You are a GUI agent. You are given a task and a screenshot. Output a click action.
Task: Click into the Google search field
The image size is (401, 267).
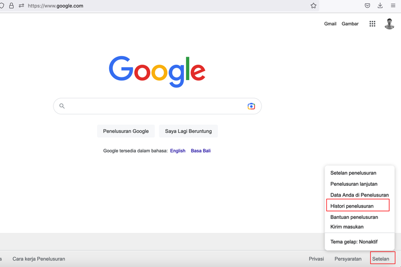click(x=156, y=106)
